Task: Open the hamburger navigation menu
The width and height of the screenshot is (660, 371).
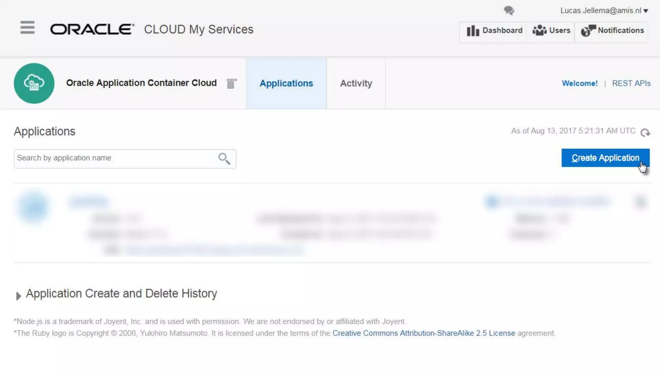Action: click(27, 28)
